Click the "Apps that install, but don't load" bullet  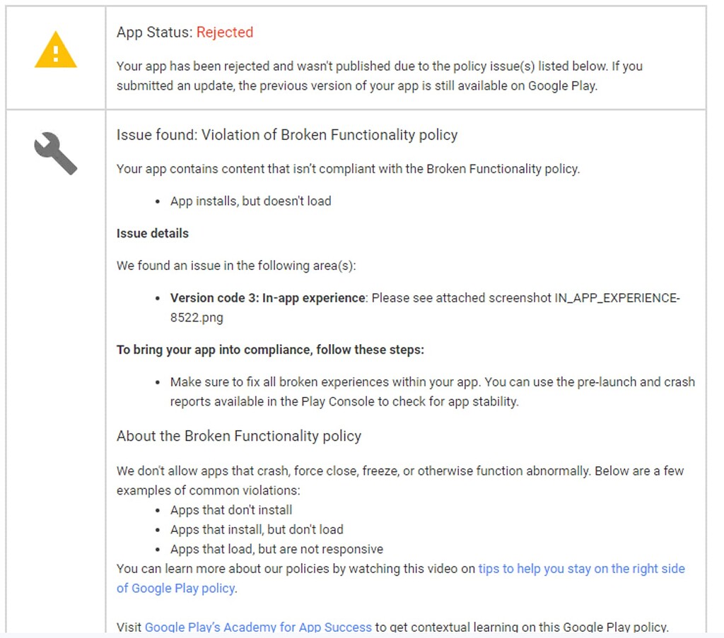pos(257,529)
